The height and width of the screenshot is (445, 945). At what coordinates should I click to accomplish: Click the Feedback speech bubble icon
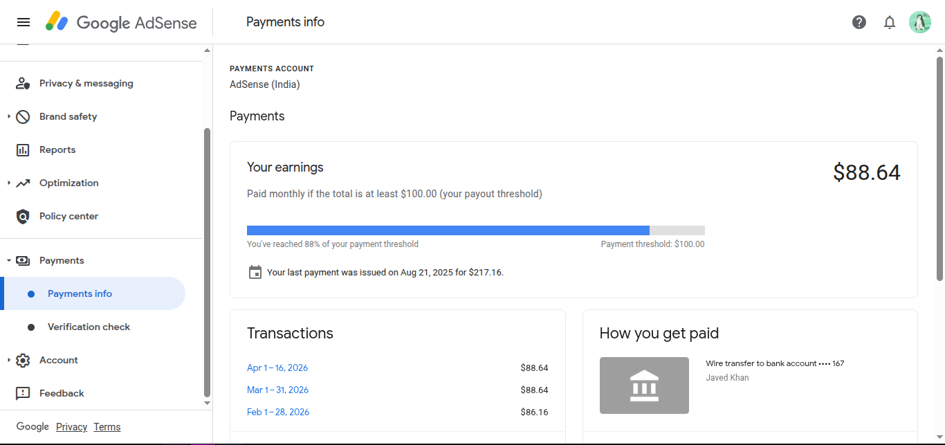(x=23, y=394)
